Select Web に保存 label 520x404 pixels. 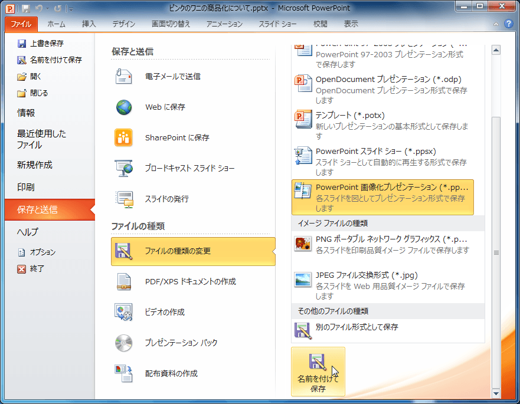(165, 107)
